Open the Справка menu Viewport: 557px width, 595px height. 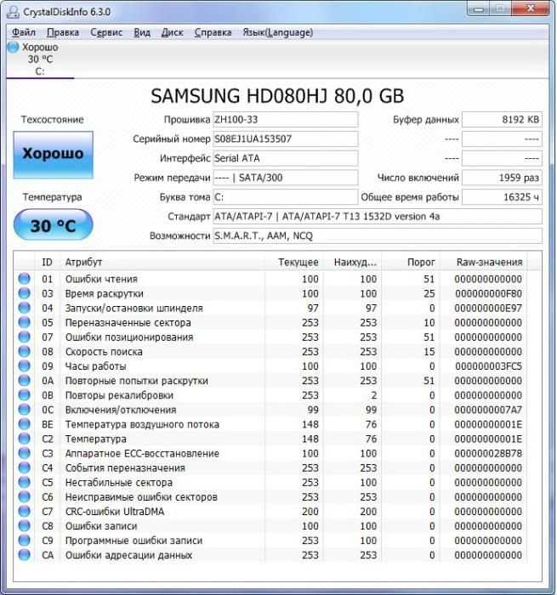(213, 32)
